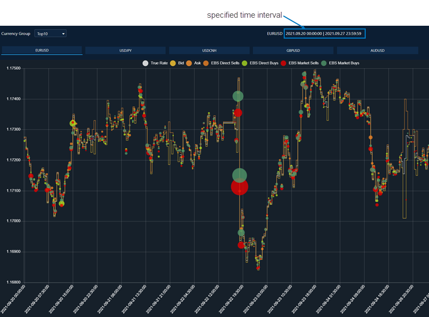Click the topmost large green bubble near 1.17400

point(238,96)
